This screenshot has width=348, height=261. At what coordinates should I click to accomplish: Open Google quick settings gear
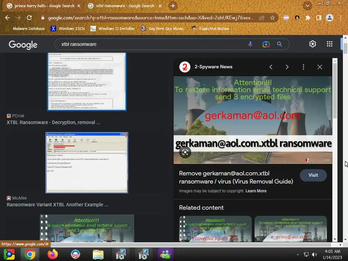(x=313, y=44)
